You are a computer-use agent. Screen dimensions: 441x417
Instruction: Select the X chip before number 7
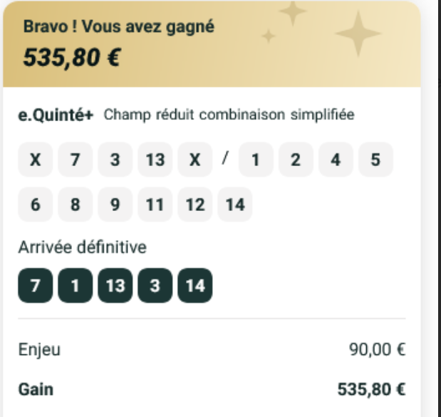click(35, 160)
